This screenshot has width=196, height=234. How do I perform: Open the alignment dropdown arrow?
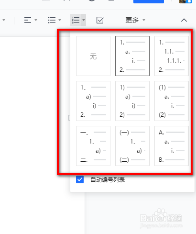click(x=36, y=20)
